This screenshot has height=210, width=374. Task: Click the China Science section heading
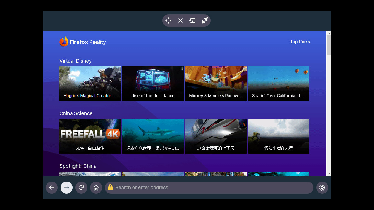76,113
